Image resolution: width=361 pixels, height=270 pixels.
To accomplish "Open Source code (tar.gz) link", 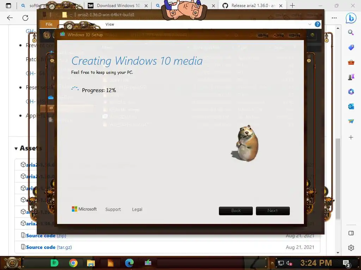I will point(49,247).
